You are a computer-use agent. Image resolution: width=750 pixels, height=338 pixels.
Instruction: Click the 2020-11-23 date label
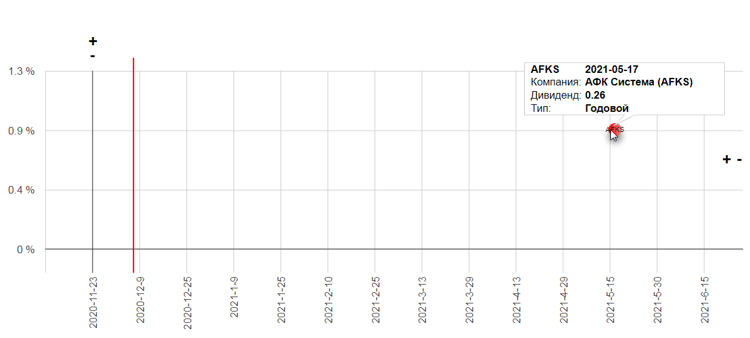[x=92, y=302]
